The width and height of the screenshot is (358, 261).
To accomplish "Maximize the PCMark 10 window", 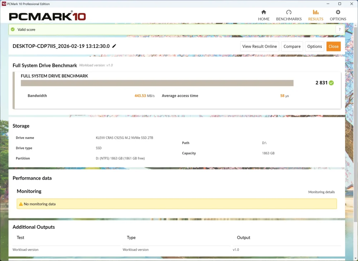I will 340,4.
